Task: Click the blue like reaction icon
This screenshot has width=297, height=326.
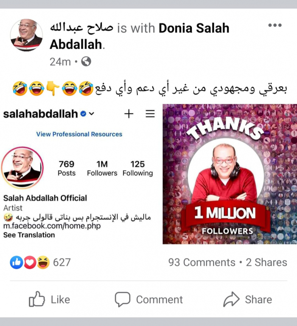Action: pos(17,262)
